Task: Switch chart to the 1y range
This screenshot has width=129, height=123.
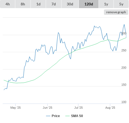Action: (x=106, y=4)
